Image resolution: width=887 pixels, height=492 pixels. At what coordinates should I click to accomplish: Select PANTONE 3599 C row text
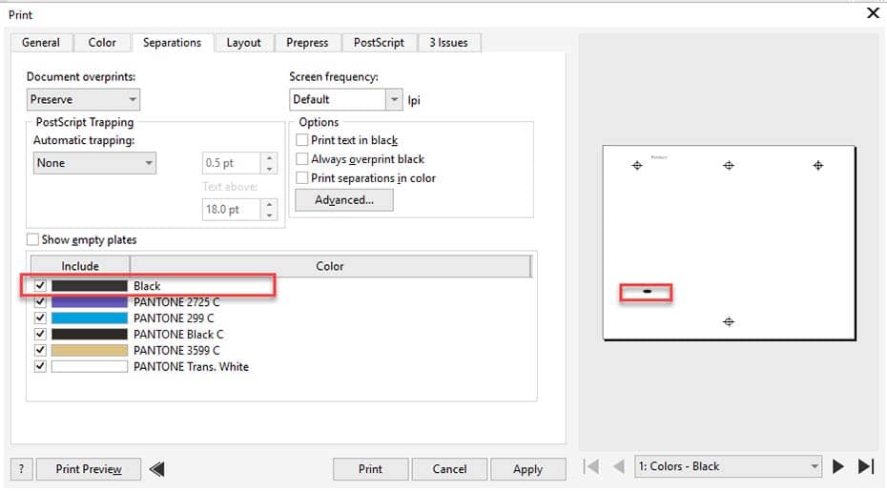pyautogui.click(x=176, y=350)
